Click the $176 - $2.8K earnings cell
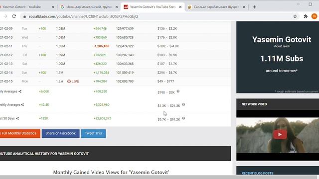 point(167,38)
